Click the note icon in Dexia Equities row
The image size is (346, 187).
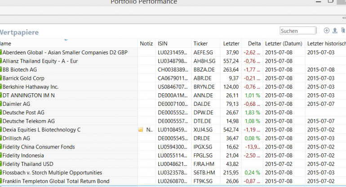click(141, 130)
